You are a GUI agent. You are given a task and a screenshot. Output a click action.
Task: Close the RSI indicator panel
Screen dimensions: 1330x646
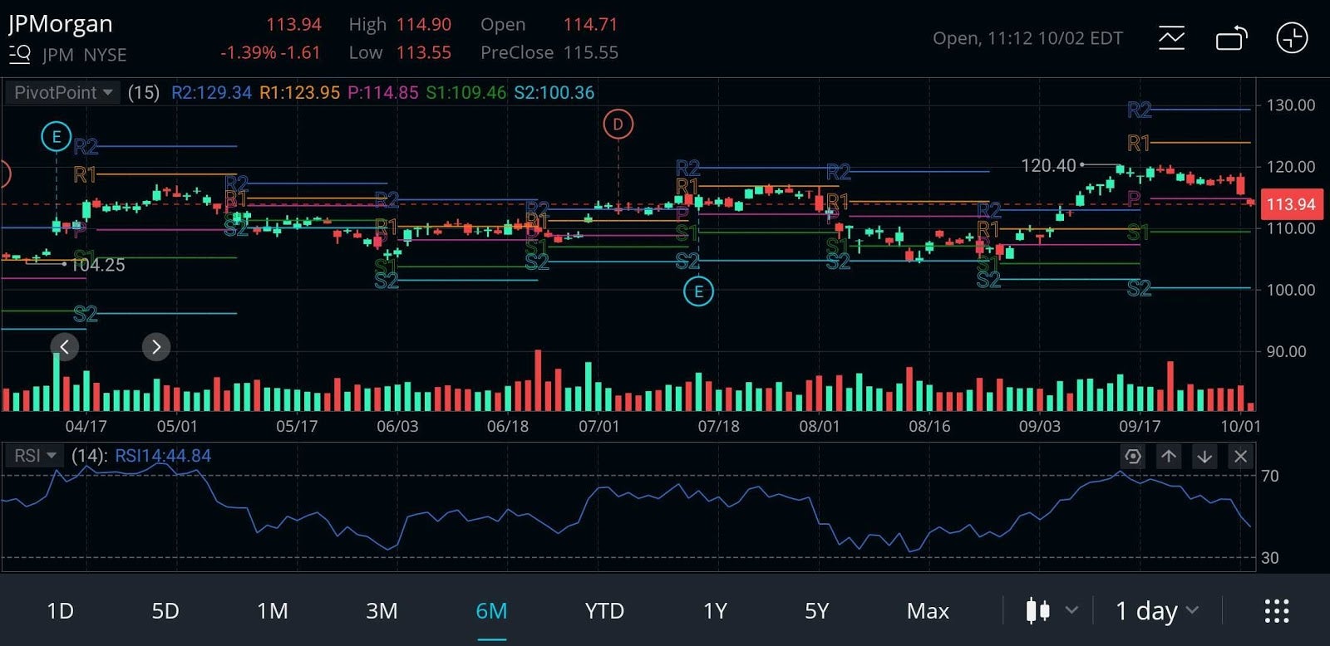(1240, 456)
